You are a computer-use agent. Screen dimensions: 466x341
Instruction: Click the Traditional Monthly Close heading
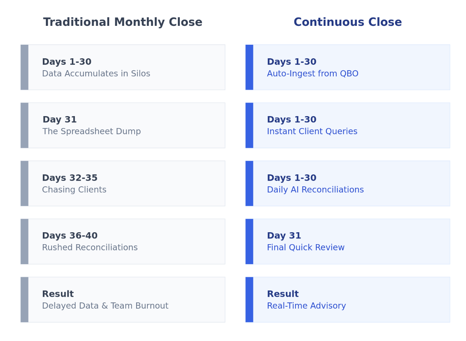(x=123, y=22)
